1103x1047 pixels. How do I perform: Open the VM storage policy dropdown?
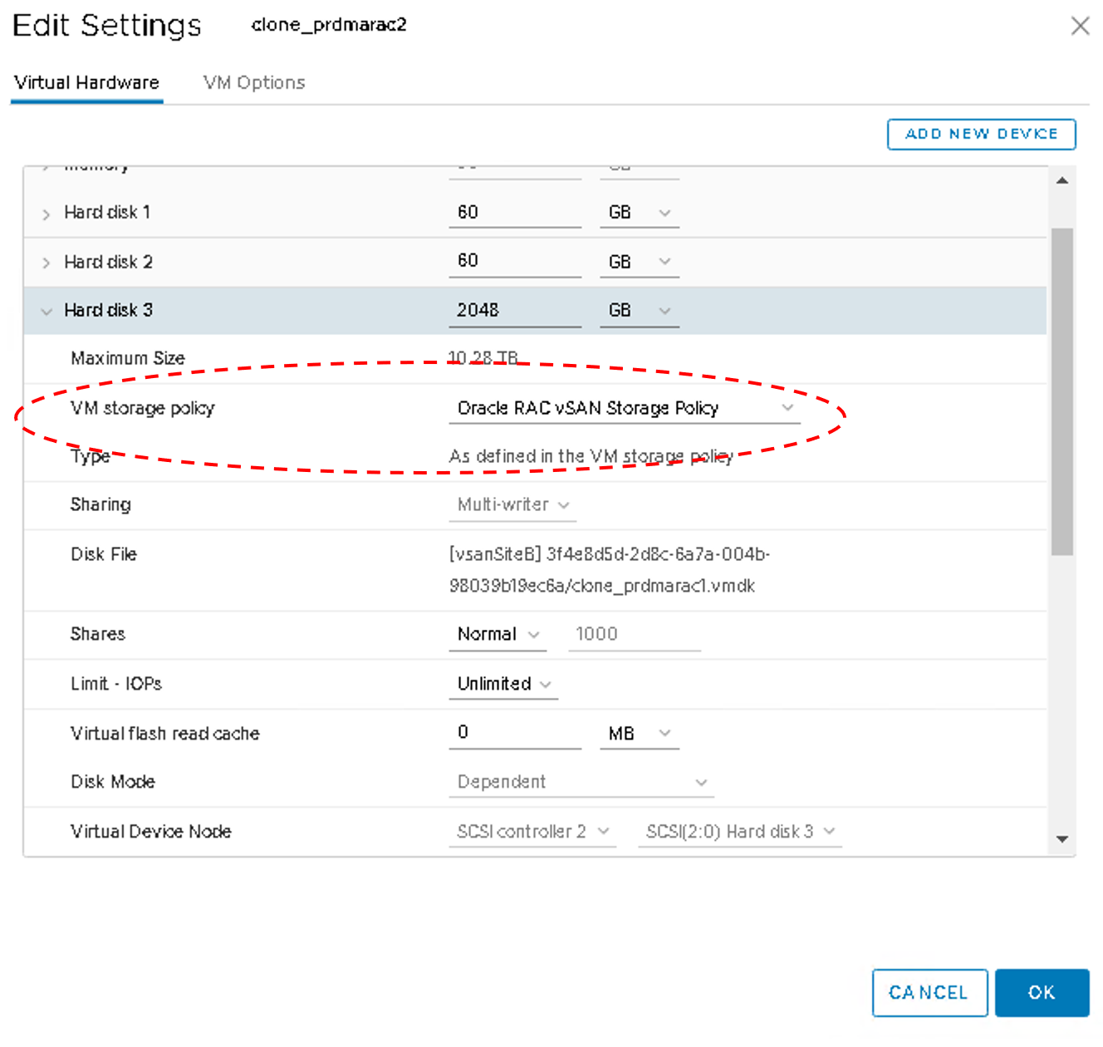click(x=624, y=408)
